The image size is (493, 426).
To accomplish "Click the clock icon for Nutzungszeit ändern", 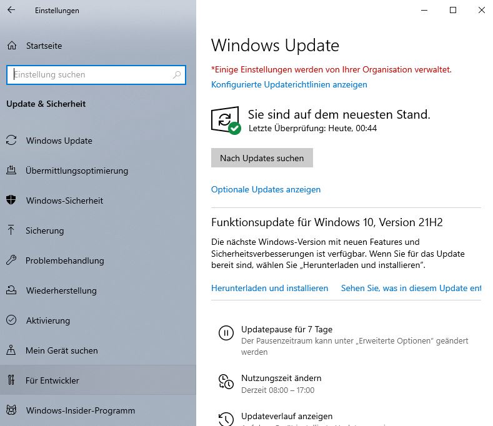I will [x=226, y=382].
